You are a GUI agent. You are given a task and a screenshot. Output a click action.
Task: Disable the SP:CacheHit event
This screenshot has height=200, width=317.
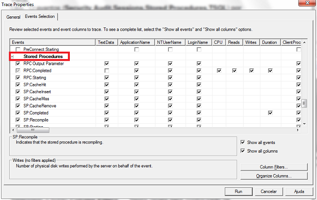click(x=18, y=85)
